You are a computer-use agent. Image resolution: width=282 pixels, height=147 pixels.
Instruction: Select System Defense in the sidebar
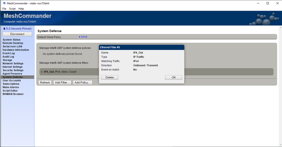coord(17,77)
